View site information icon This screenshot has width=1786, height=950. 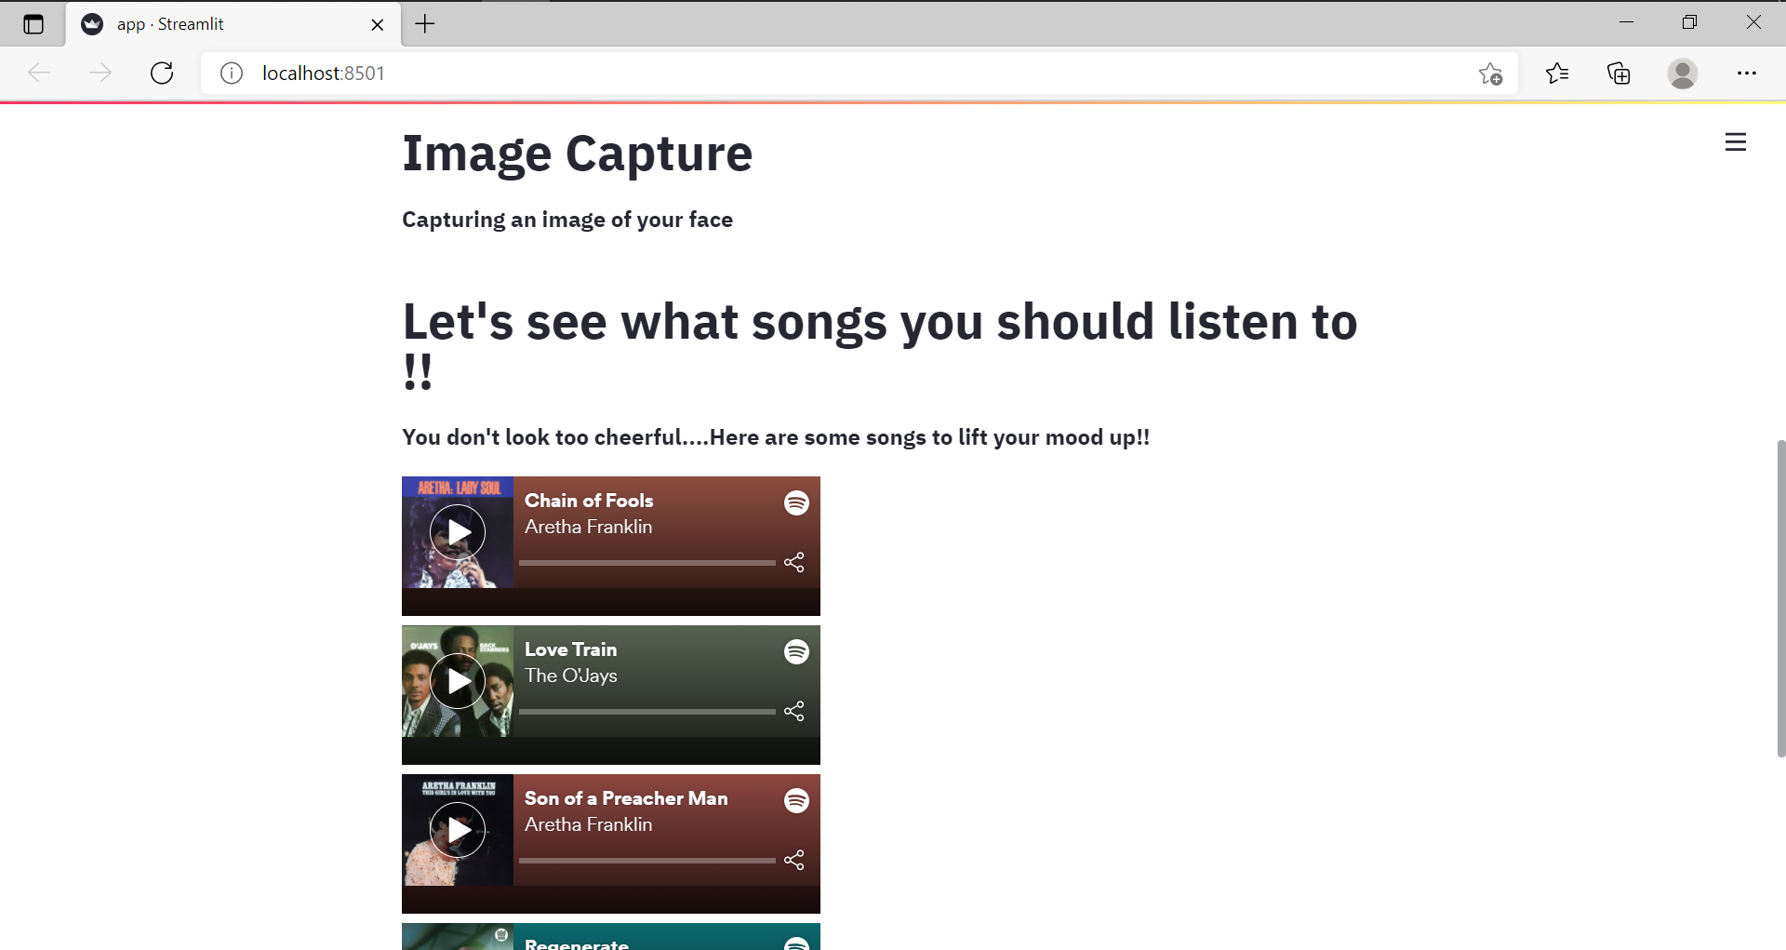232,73
